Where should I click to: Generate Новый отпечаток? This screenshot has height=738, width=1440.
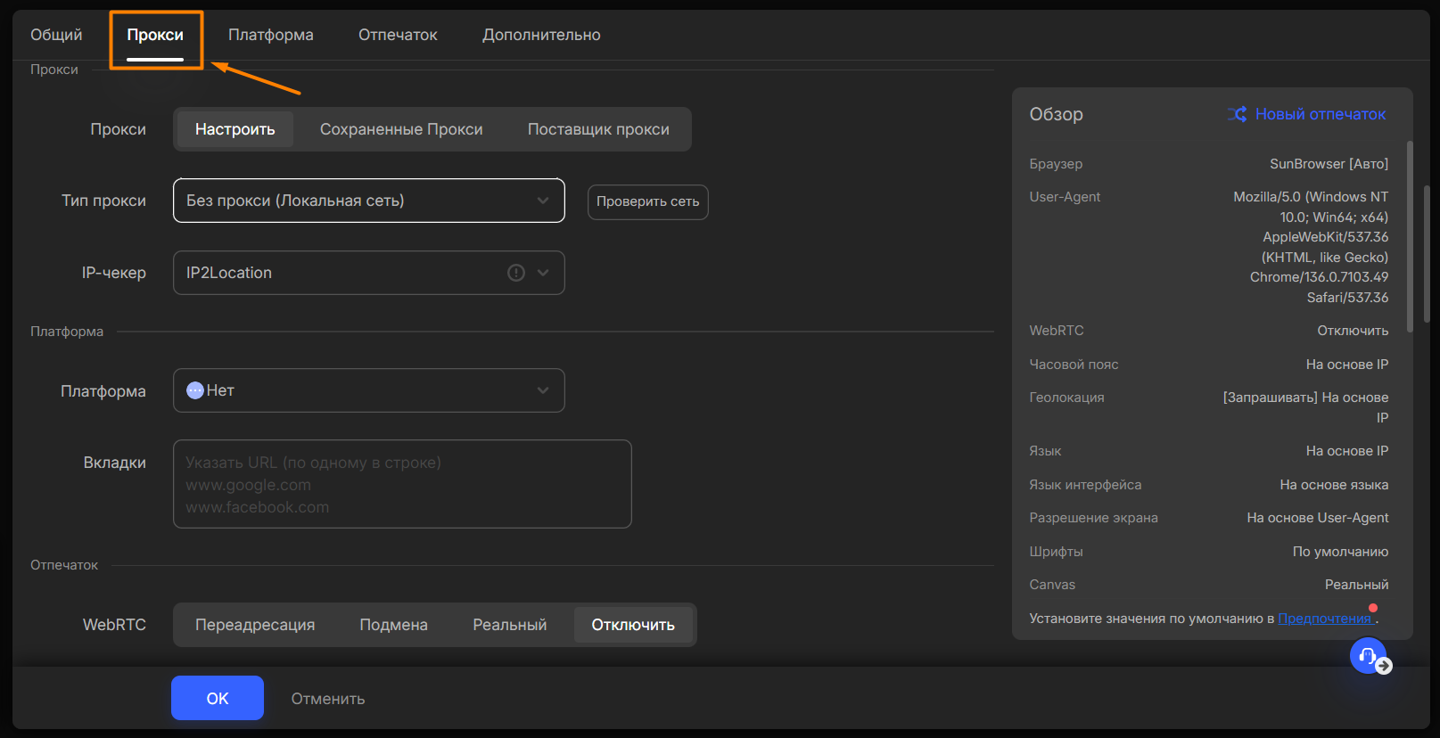point(1321,114)
